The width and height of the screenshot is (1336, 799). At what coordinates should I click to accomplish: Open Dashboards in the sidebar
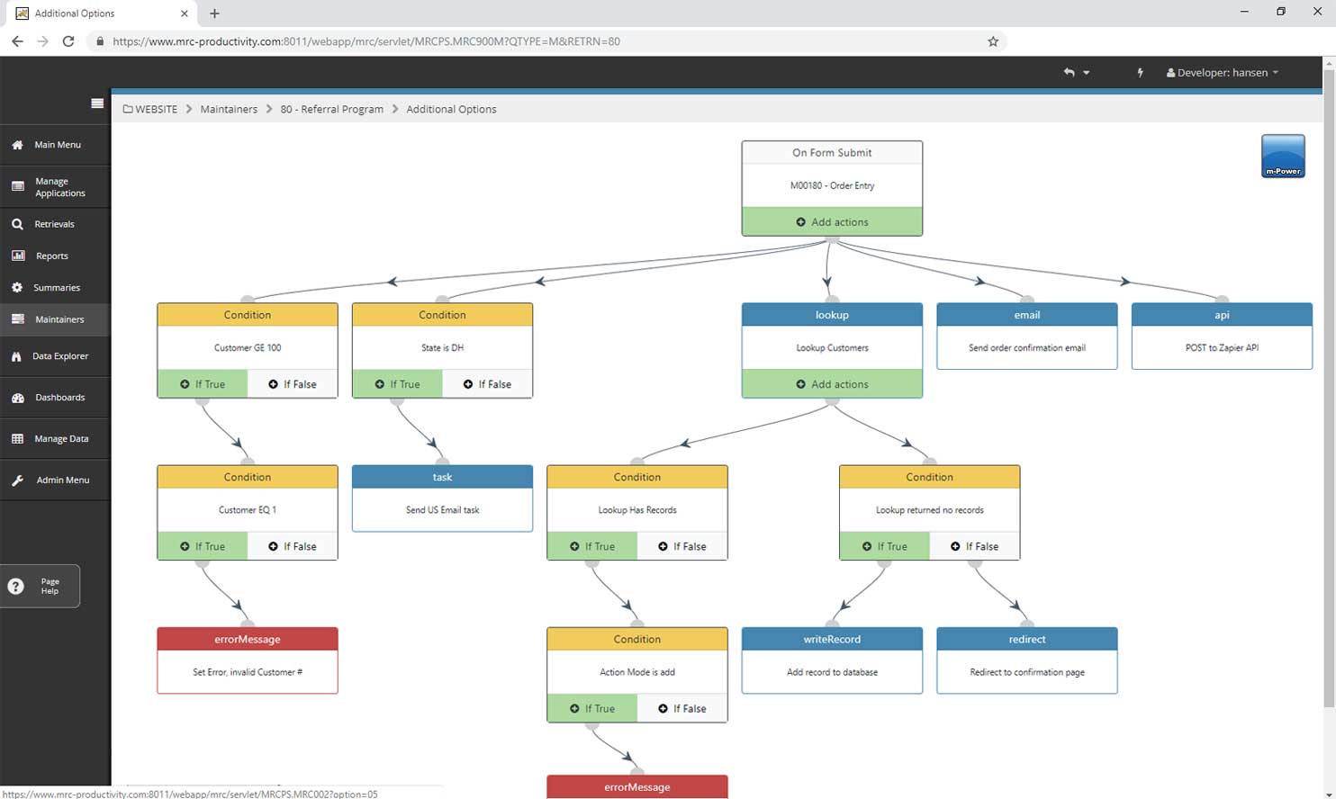(59, 398)
